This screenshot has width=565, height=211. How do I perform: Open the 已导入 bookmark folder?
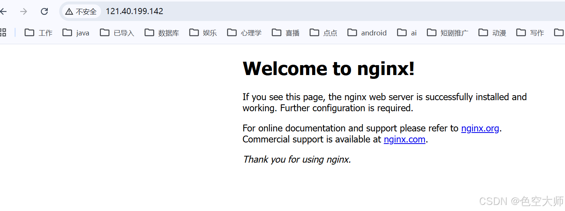point(117,33)
